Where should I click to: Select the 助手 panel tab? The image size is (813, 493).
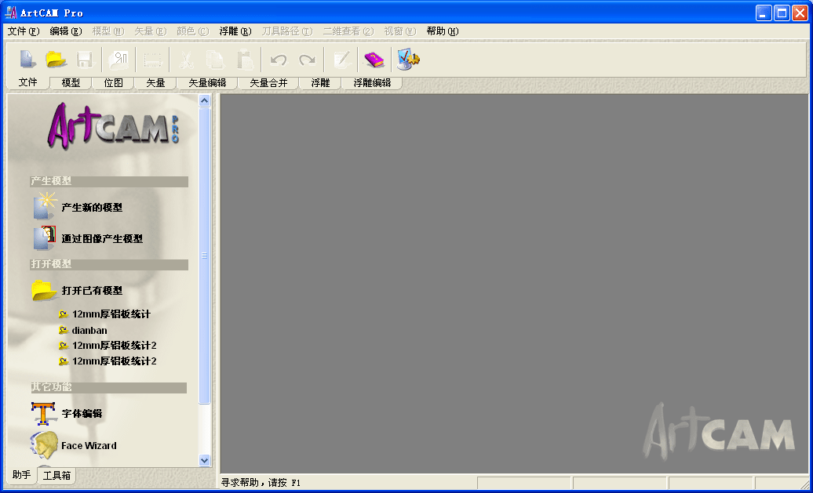[x=22, y=475]
